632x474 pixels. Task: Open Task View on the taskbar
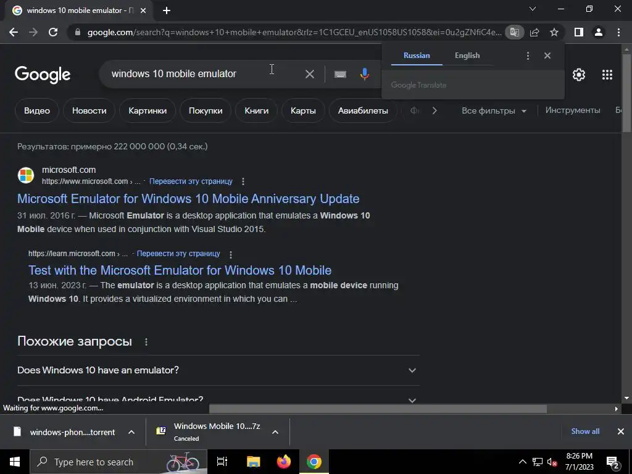[x=222, y=462]
